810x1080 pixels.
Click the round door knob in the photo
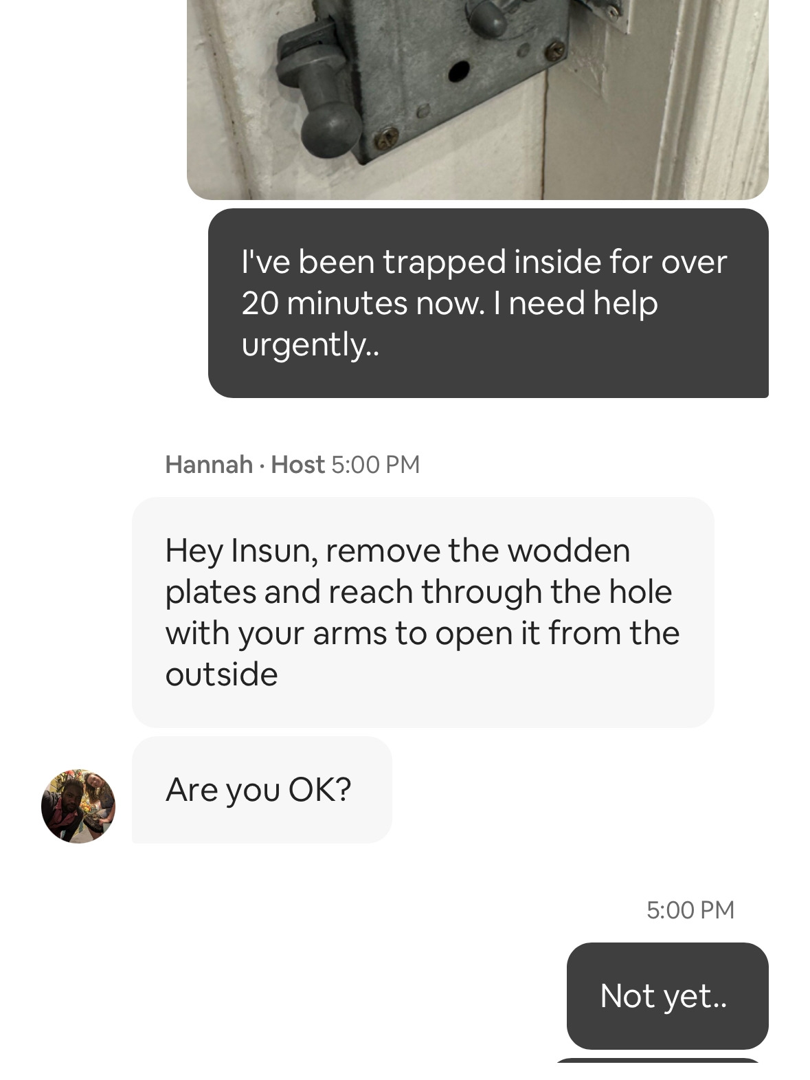330,129
